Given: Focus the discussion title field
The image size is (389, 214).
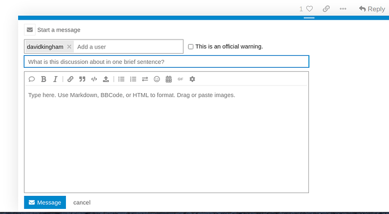Looking at the screenshot, I should (x=166, y=62).
